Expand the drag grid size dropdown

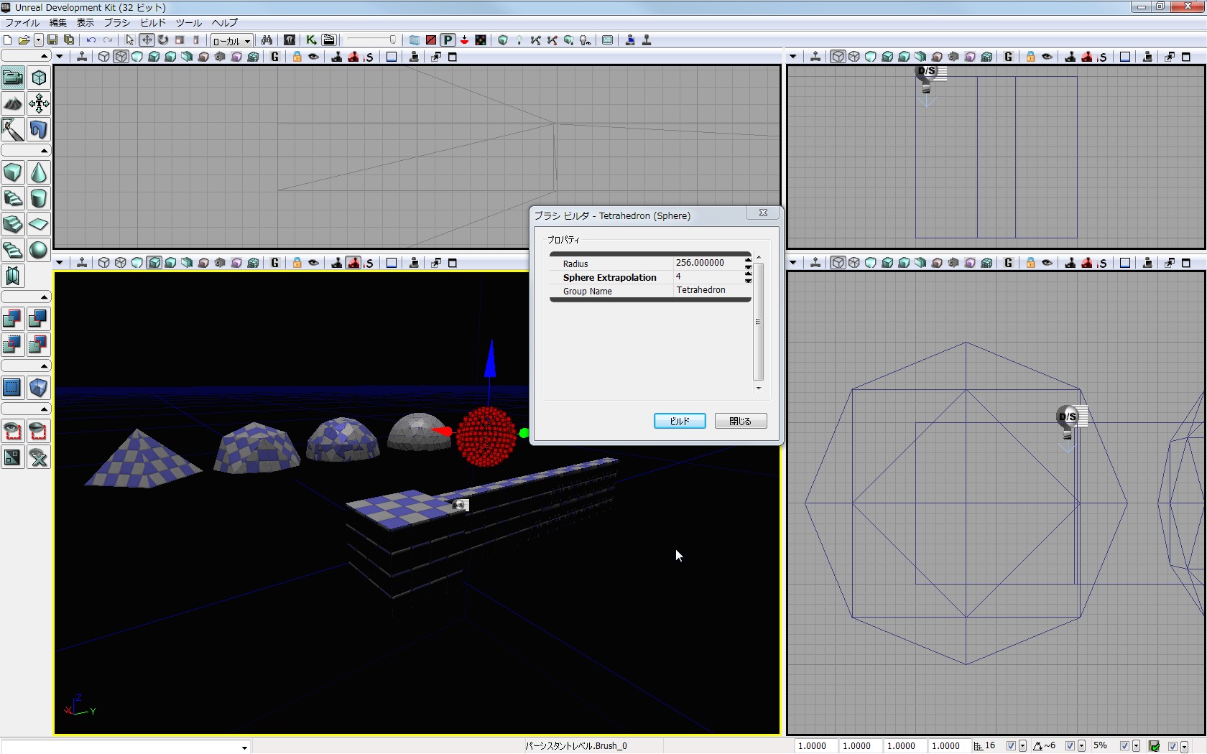1022,746
